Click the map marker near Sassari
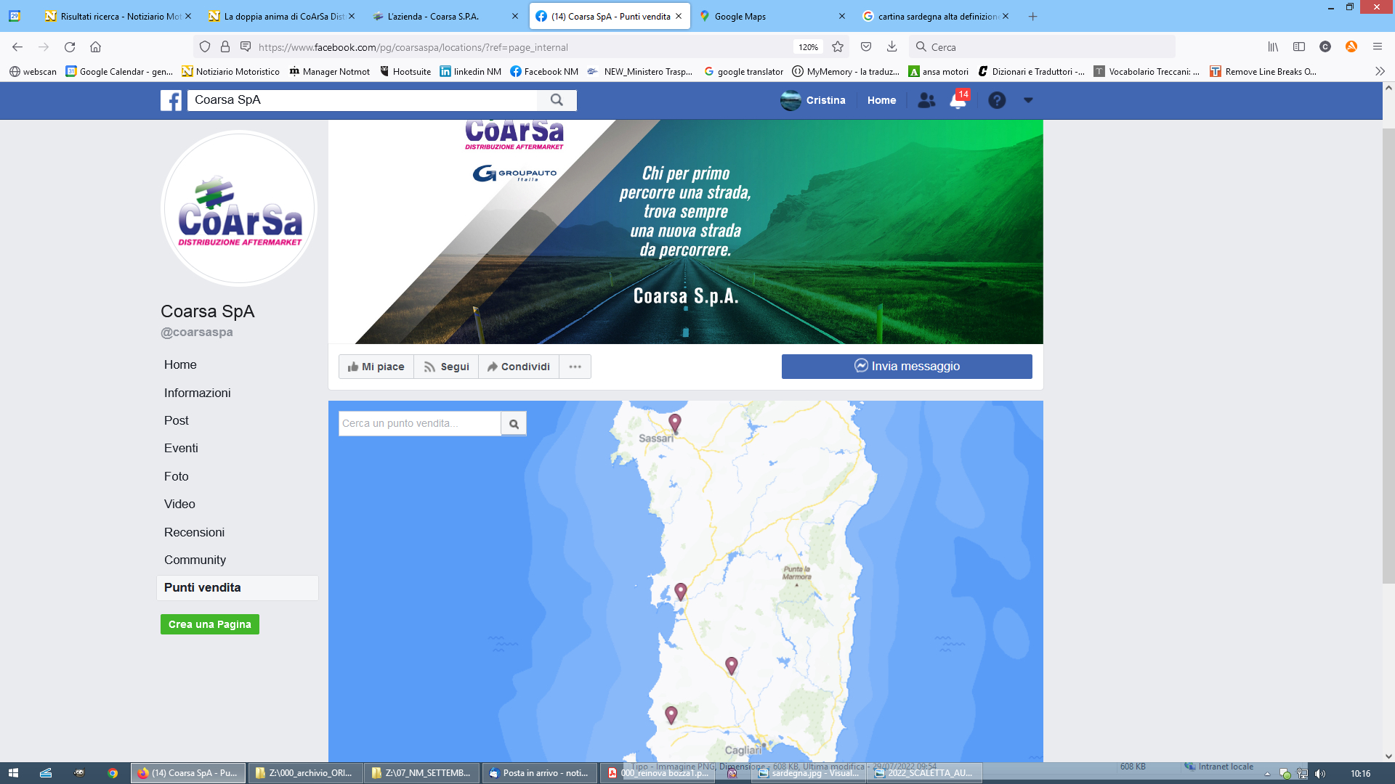The width and height of the screenshot is (1395, 784). [x=675, y=422]
